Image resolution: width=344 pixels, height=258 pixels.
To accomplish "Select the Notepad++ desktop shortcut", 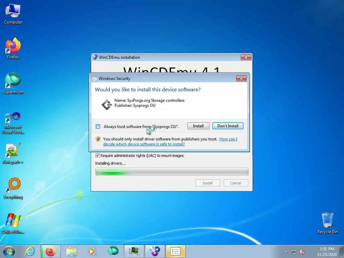I will click(x=13, y=154).
